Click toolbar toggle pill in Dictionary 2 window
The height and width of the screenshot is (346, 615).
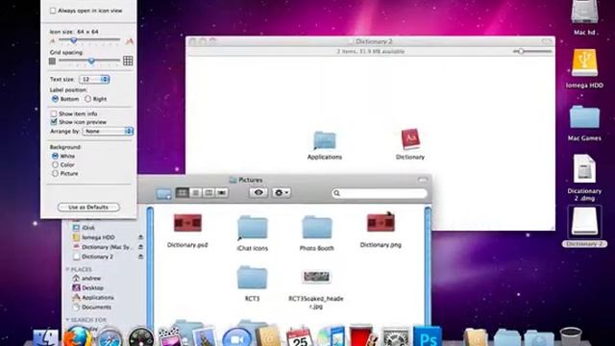547,41
